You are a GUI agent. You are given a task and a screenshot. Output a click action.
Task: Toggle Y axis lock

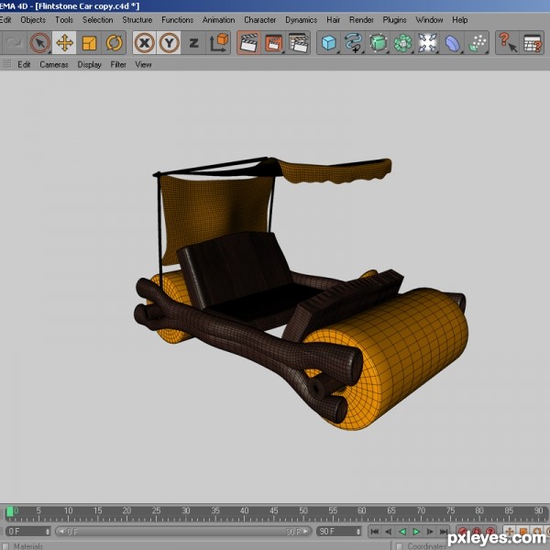[x=169, y=43]
